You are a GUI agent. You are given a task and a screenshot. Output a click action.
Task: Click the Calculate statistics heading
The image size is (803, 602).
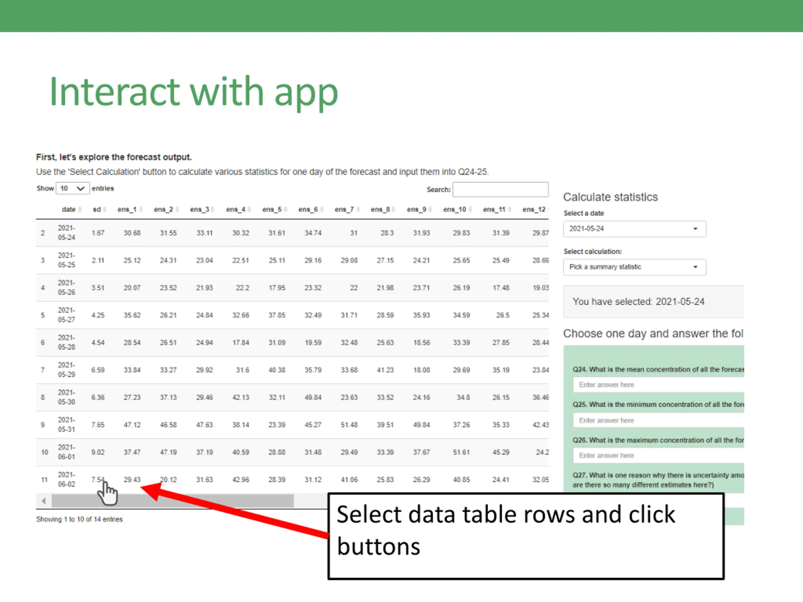(610, 197)
